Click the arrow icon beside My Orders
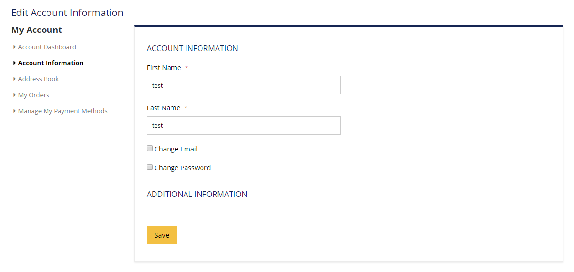This screenshot has width=574, height=272. (x=15, y=95)
